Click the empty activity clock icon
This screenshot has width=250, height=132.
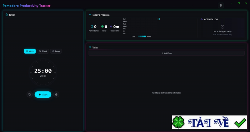tap(222, 27)
